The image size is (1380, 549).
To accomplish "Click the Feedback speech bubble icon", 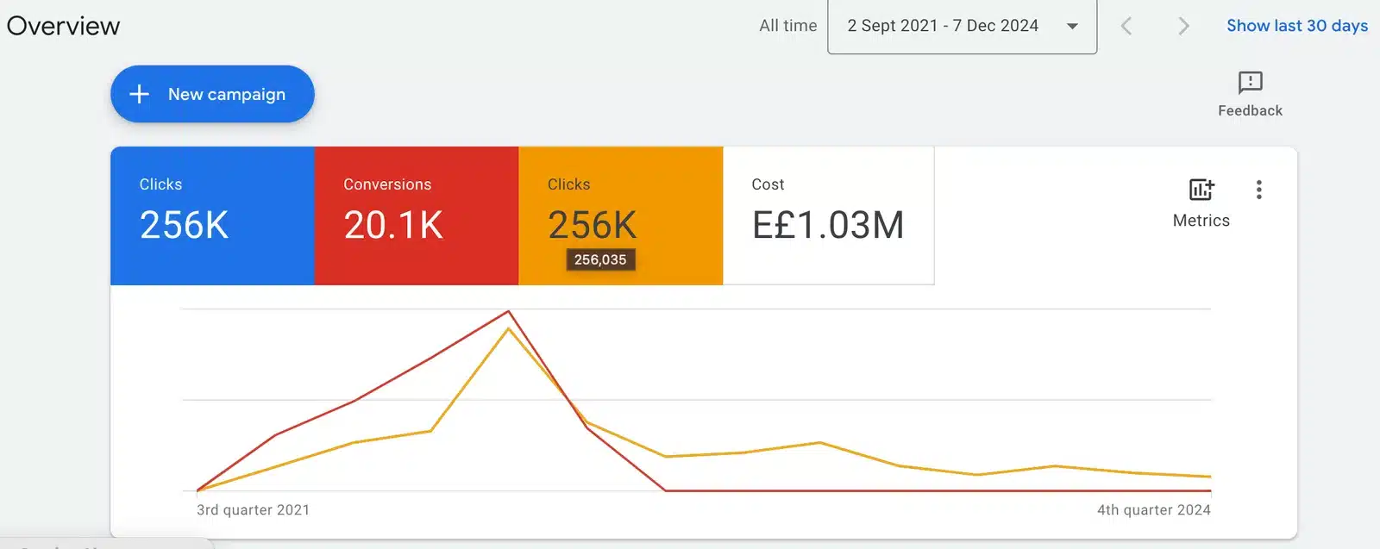I will [x=1250, y=83].
